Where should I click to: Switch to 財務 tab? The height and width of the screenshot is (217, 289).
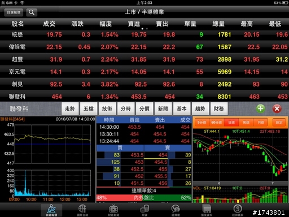(x=219, y=108)
